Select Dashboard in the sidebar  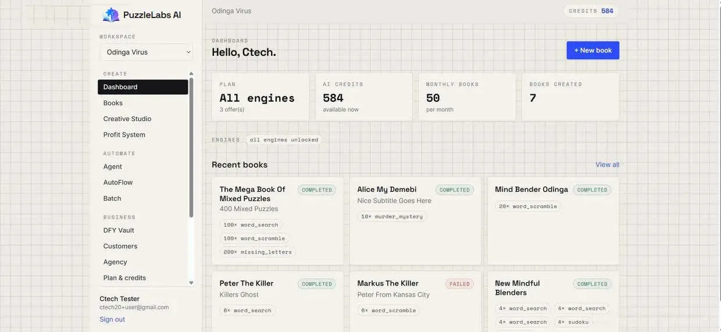[x=142, y=87]
